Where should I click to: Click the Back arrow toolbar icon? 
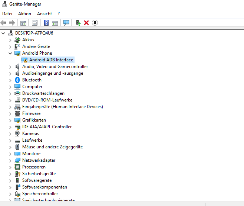pyautogui.click(x=3, y=23)
